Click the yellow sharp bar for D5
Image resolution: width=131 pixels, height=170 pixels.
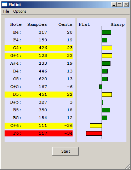[x=107, y=95]
